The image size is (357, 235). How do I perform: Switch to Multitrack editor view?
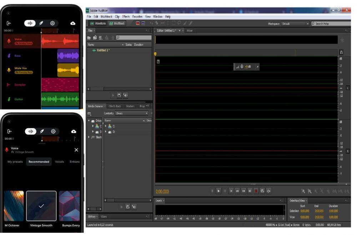(x=117, y=24)
